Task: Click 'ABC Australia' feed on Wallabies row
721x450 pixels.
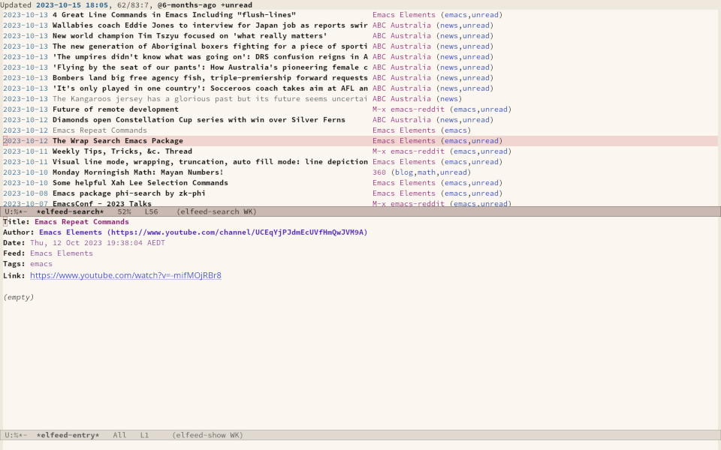Action: pos(401,25)
